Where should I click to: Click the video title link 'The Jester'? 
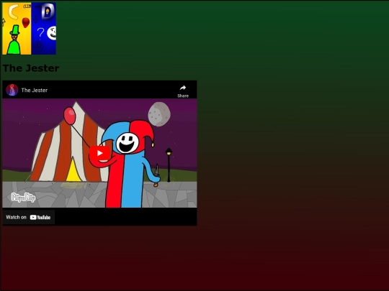pos(35,90)
